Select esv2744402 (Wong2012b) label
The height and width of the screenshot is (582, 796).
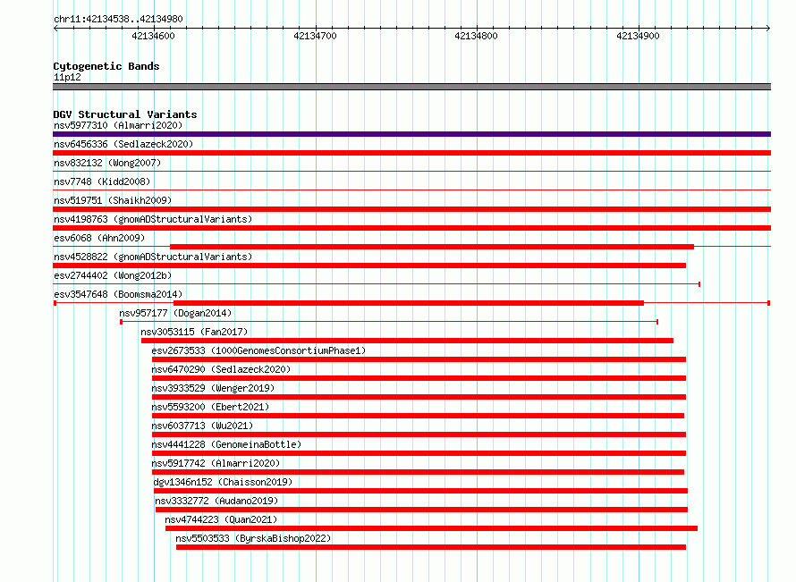tap(113, 275)
